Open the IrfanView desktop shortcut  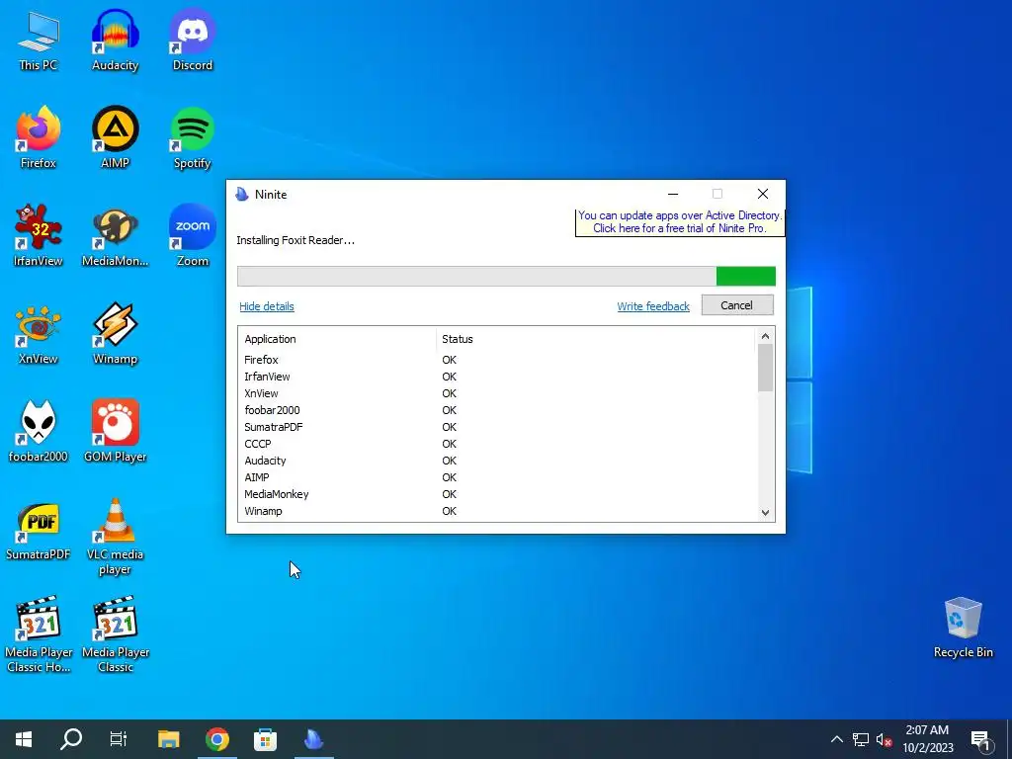39,235
